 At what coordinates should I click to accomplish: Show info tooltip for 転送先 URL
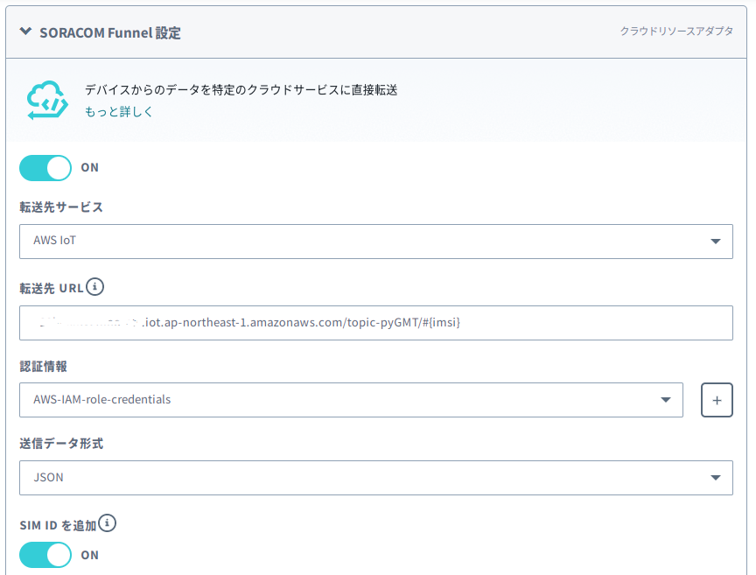point(95,287)
